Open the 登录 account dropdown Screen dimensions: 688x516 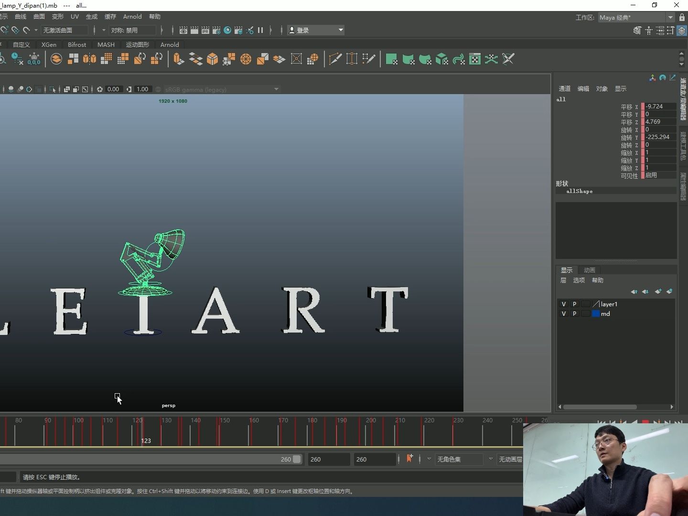[341, 30]
